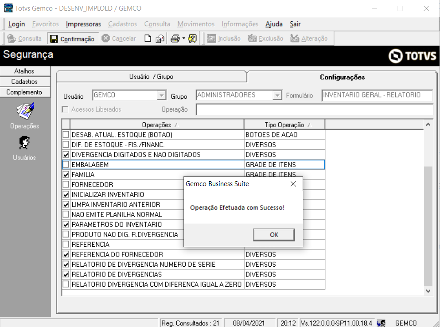Select BOTOES DE ACAO cell

[284, 134]
